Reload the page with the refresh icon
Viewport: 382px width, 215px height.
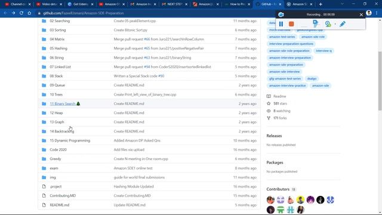pyautogui.click(x=21, y=13)
